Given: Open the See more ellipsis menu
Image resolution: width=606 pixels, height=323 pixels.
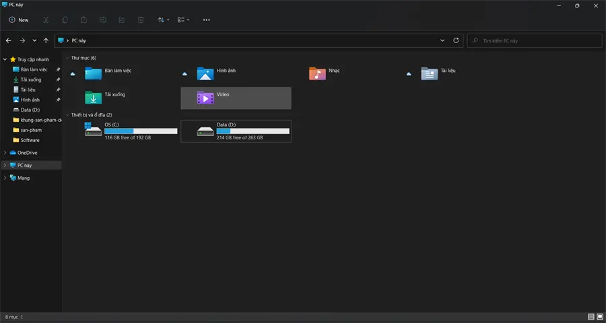Looking at the screenshot, I should click(x=207, y=20).
